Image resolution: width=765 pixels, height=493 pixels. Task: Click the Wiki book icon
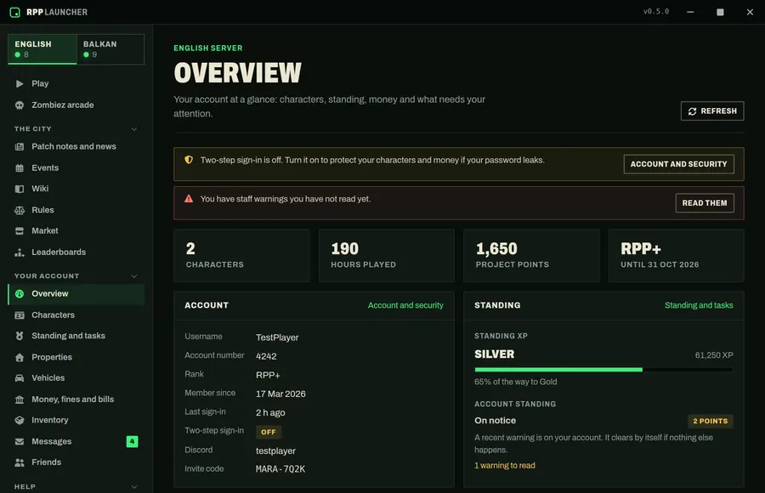click(20, 189)
